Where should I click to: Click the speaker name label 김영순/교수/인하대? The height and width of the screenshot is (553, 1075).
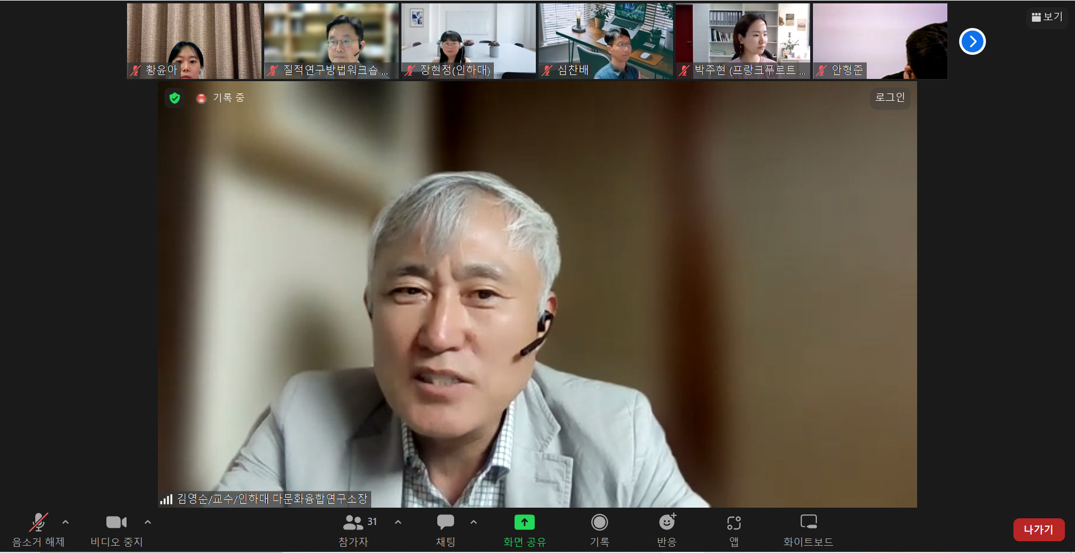pos(272,499)
